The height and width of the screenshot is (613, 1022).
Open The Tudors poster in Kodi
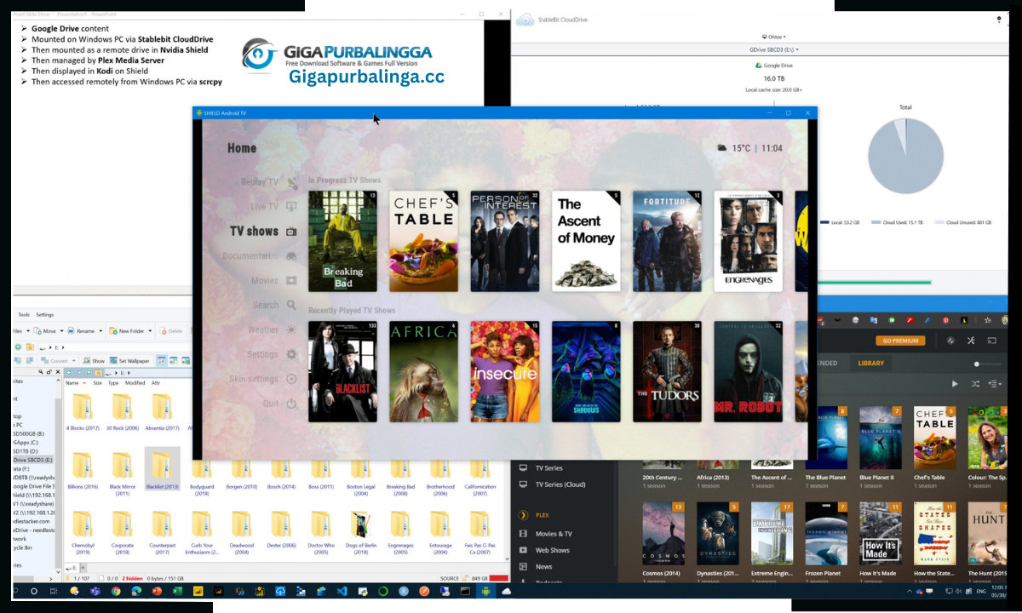(667, 372)
